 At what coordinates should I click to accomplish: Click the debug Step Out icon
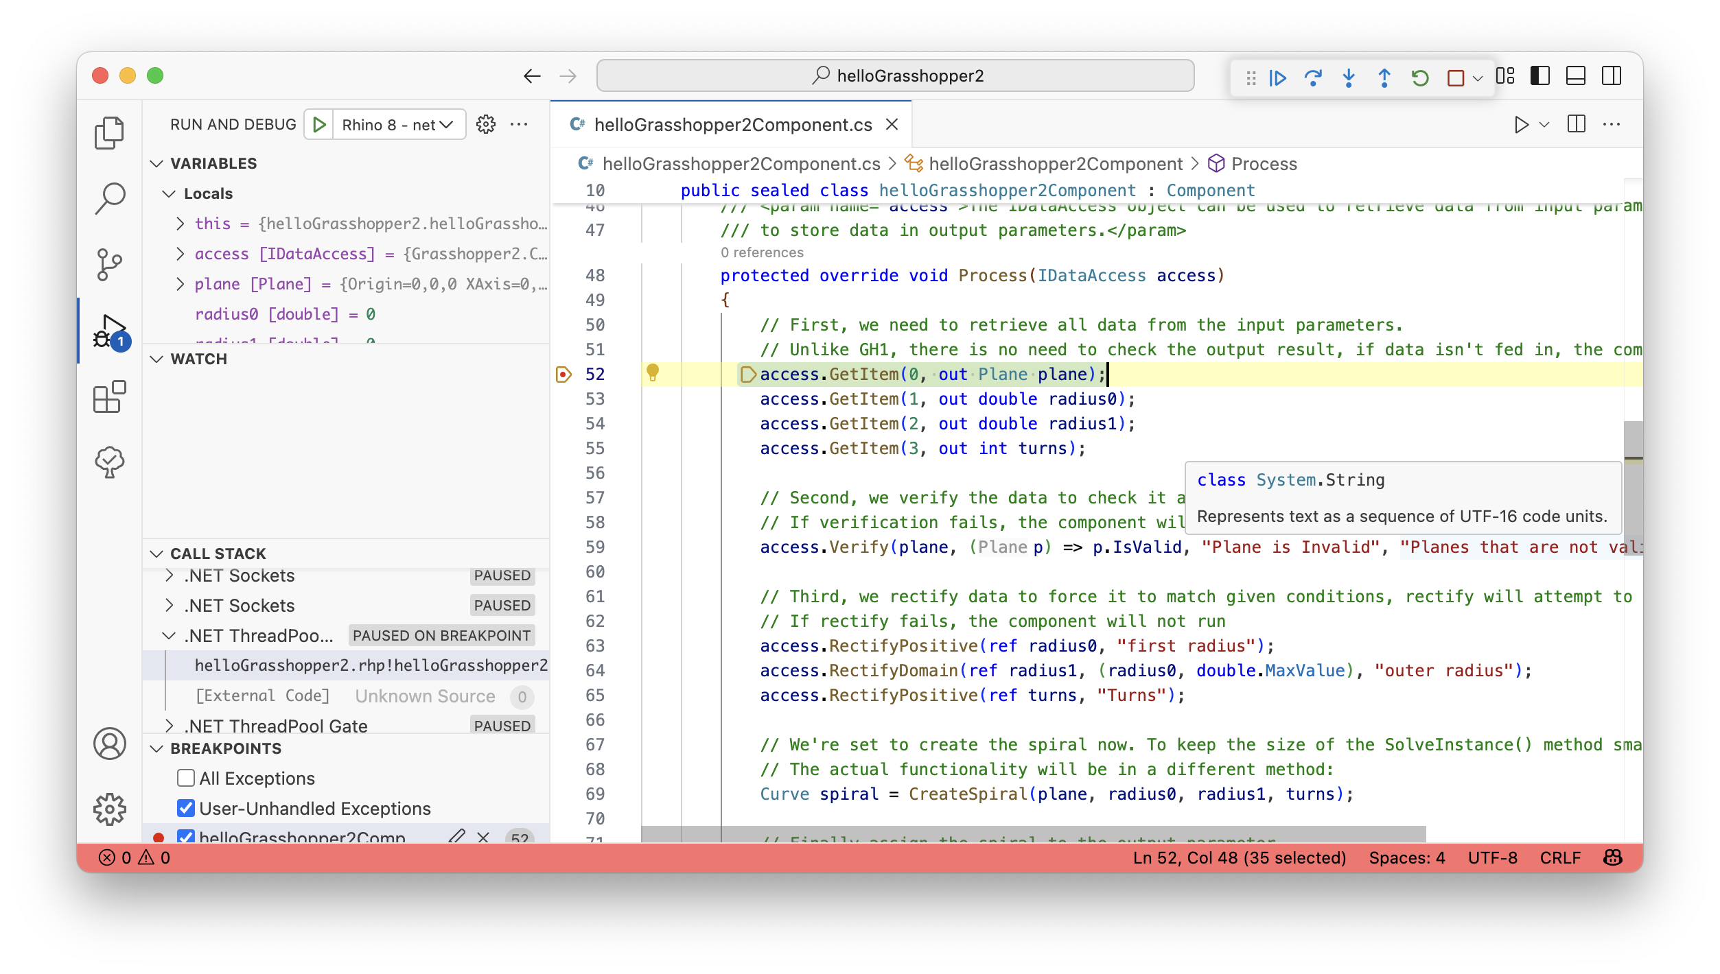point(1384,78)
